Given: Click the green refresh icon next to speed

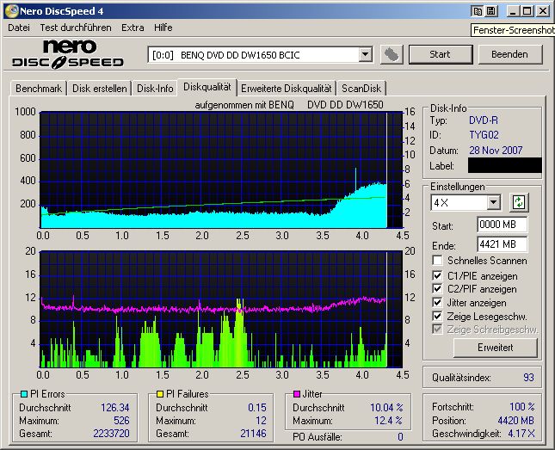Looking at the screenshot, I should 519,203.
